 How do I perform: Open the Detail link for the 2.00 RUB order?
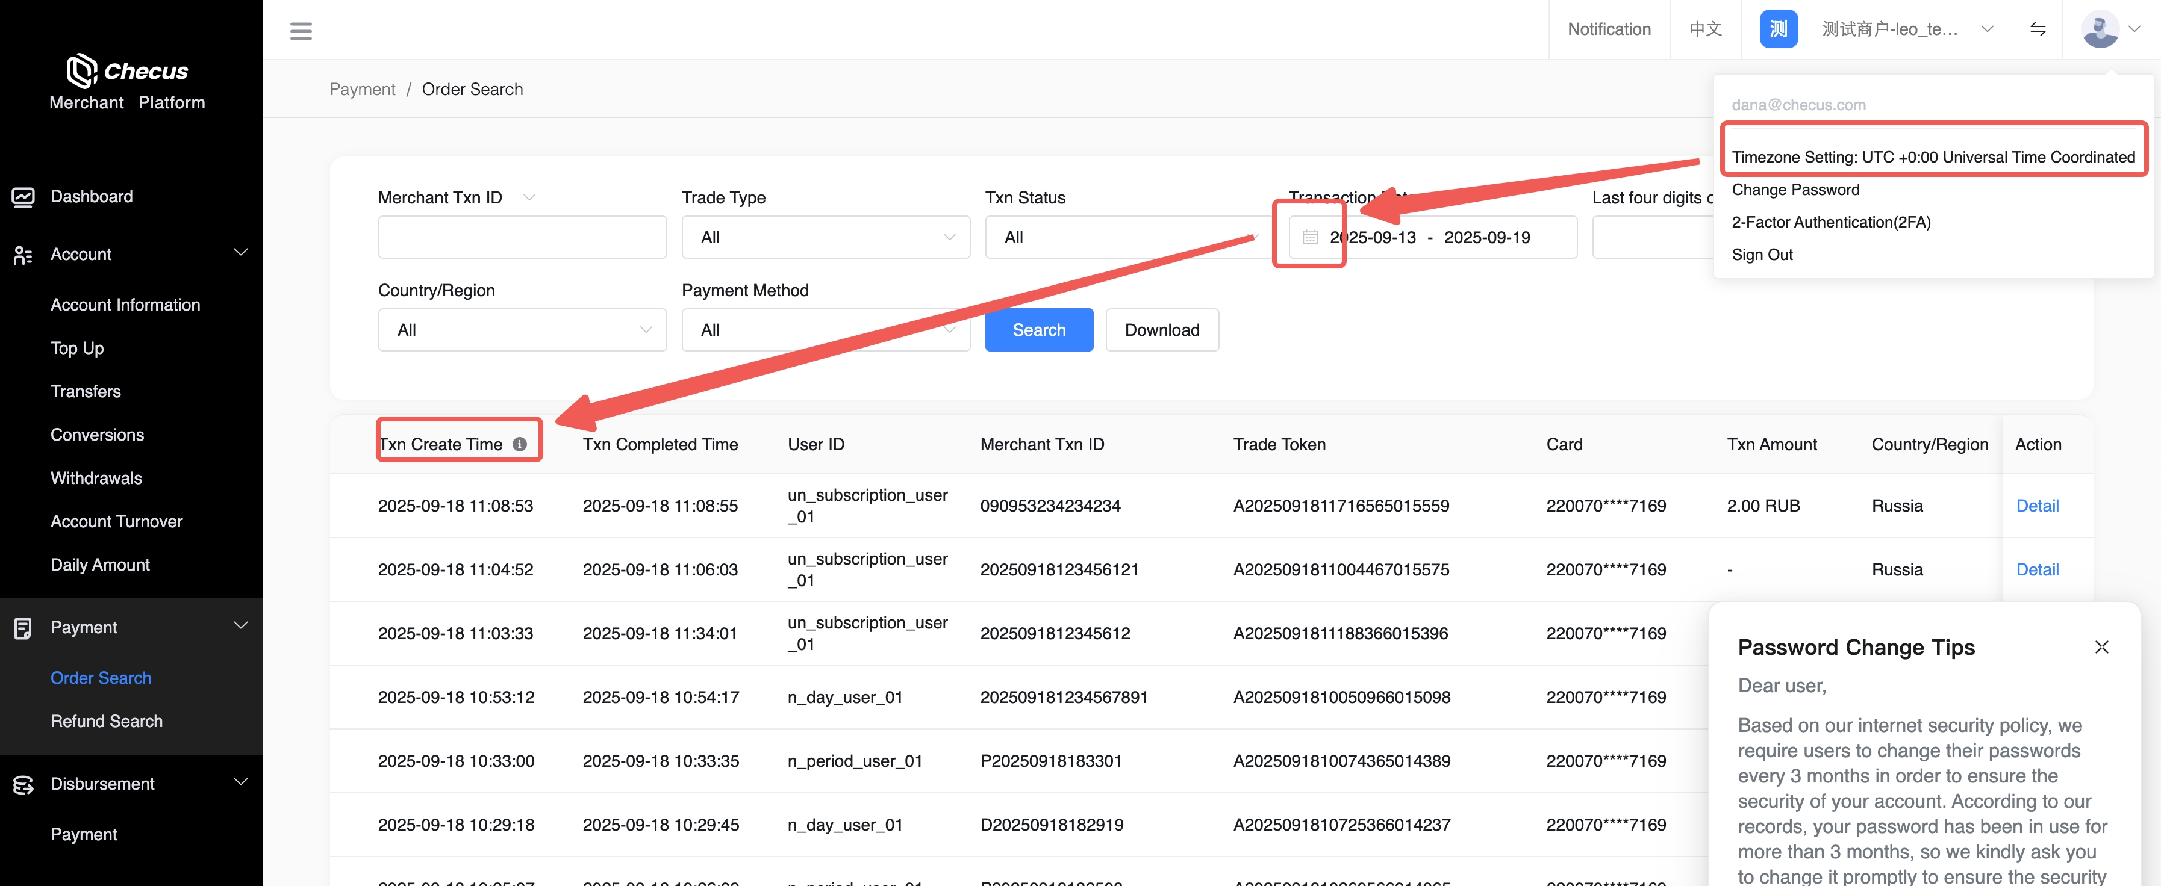(x=2037, y=506)
